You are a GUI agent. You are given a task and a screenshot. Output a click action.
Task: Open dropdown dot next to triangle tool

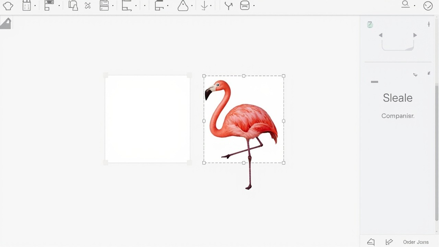pyautogui.click(x=192, y=6)
